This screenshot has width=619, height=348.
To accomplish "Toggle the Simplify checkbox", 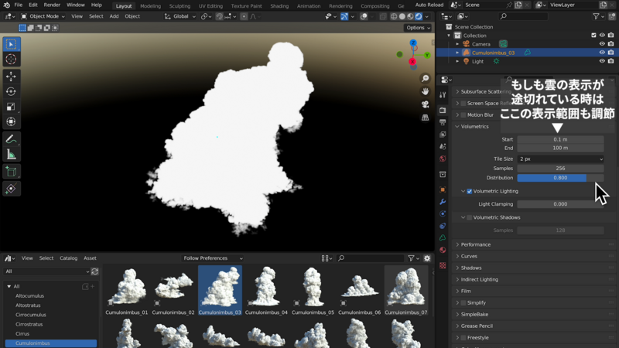I will coord(463,302).
